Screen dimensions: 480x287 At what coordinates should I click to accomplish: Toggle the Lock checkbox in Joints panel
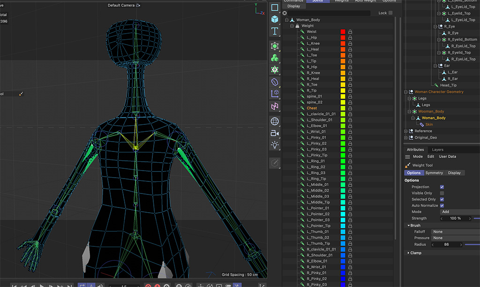point(390,13)
